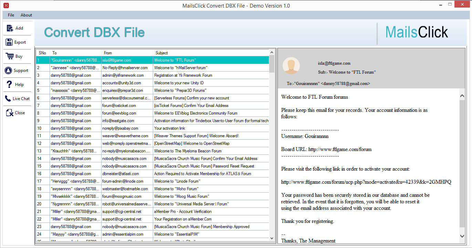Select the email from dbmeister@atlasti.com
472x248 pixels.
click(153, 174)
